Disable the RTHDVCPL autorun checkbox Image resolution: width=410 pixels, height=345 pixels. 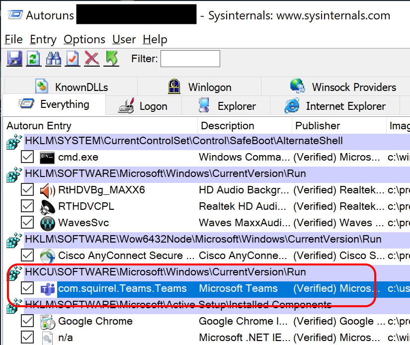pos(27,206)
